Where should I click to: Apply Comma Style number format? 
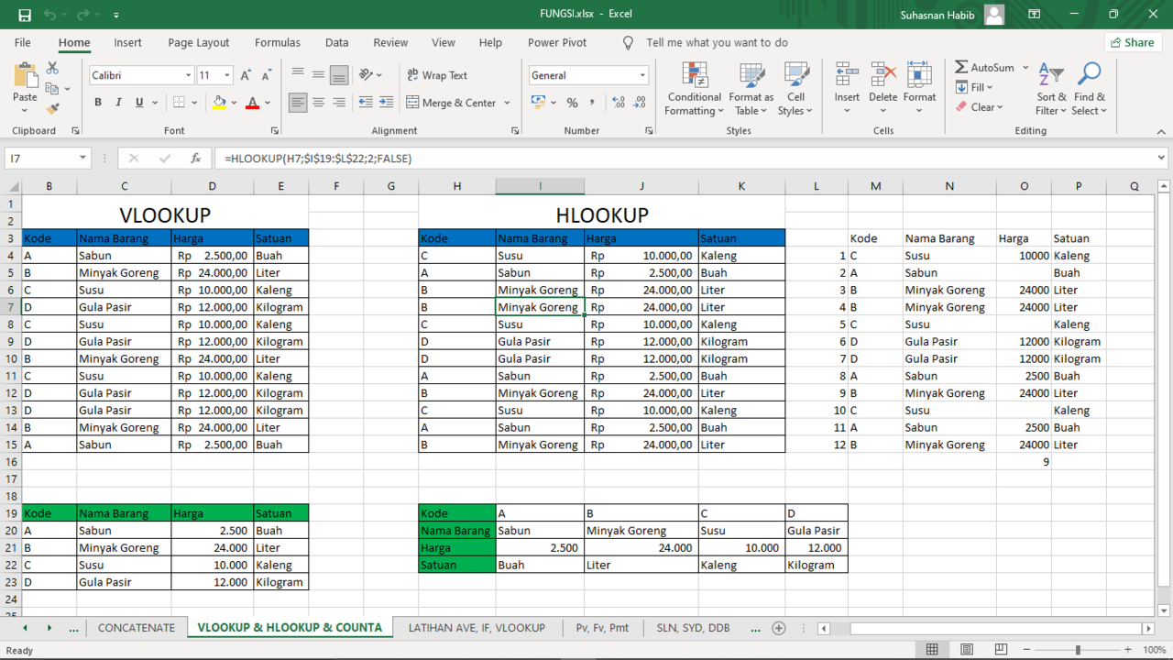point(594,103)
